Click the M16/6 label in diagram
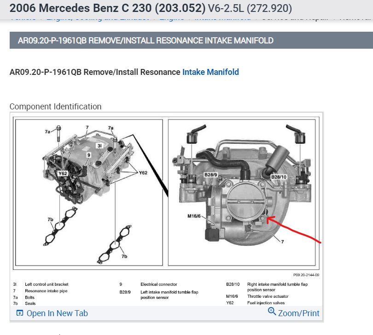This screenshot has width=373, height=335. [194, 216]
